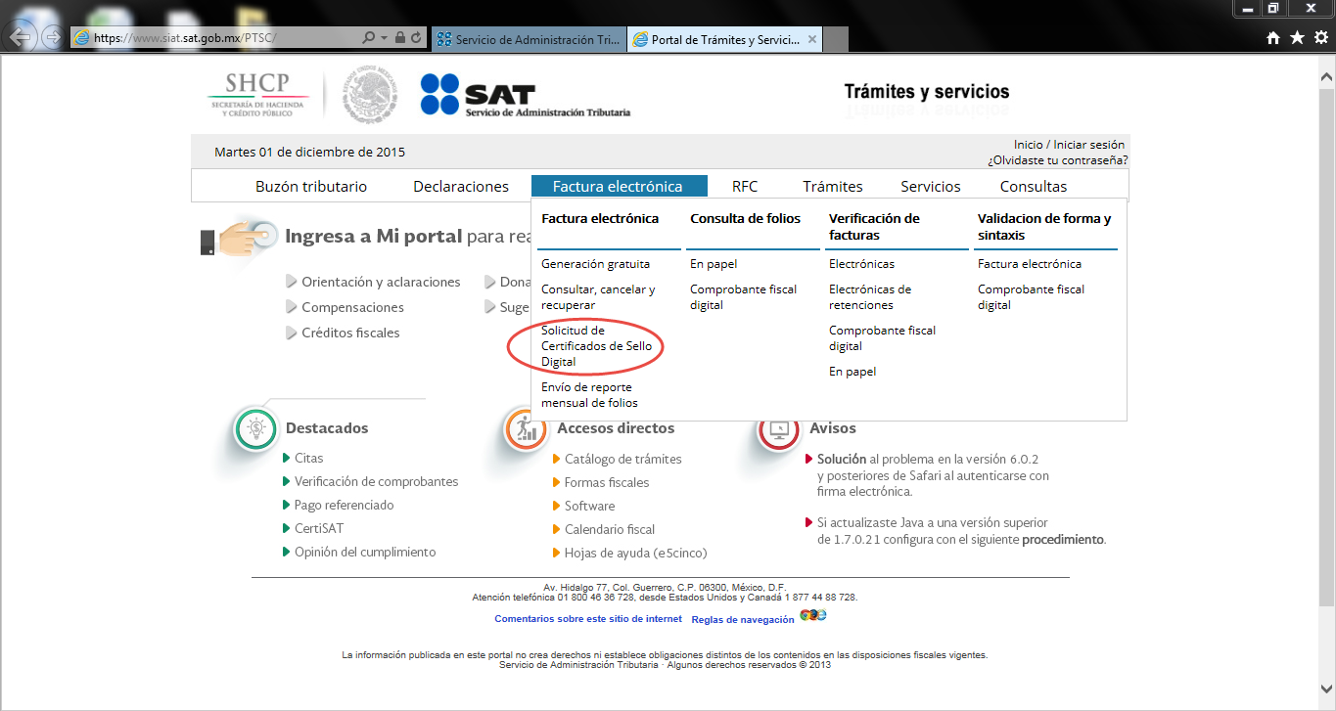Open Software link under Accesos directos
Screen dimensions: 1336x711
(590, 506)
